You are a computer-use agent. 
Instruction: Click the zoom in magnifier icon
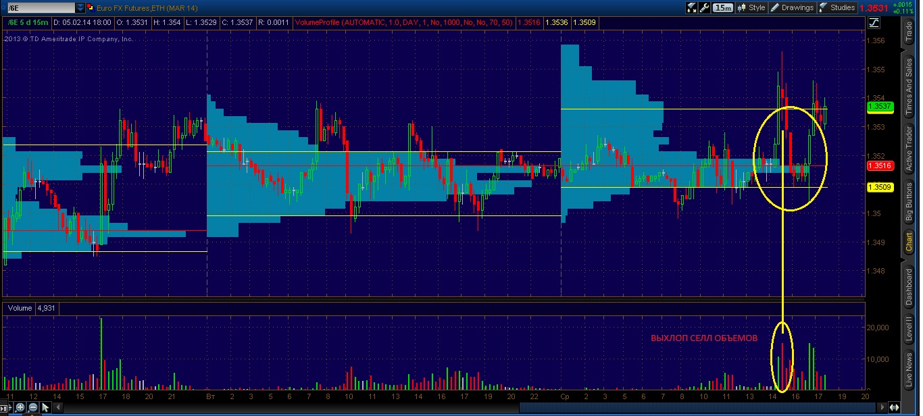(x=20, y=407)
